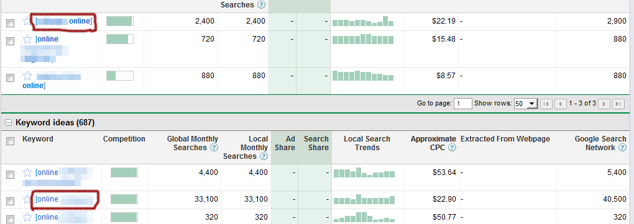Image resolution: width=634 pixels, height=224 pixels.
Task: Click trend chart in the $22.19 row
Action: 363,21
